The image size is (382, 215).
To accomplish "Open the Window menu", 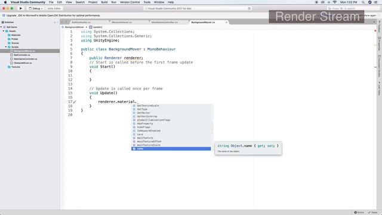I will tap(159, 2).
